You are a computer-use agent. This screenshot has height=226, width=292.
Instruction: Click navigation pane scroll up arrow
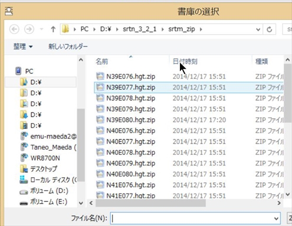(81, 60)
